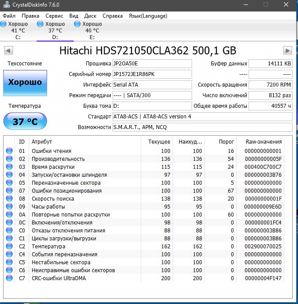Screen dimensions: 298x304
Task: Go to next disk with right arrow
Action: (287, 51)
